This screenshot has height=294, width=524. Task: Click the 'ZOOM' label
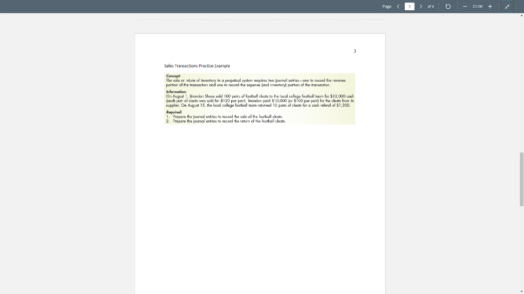tap(477, 6)
